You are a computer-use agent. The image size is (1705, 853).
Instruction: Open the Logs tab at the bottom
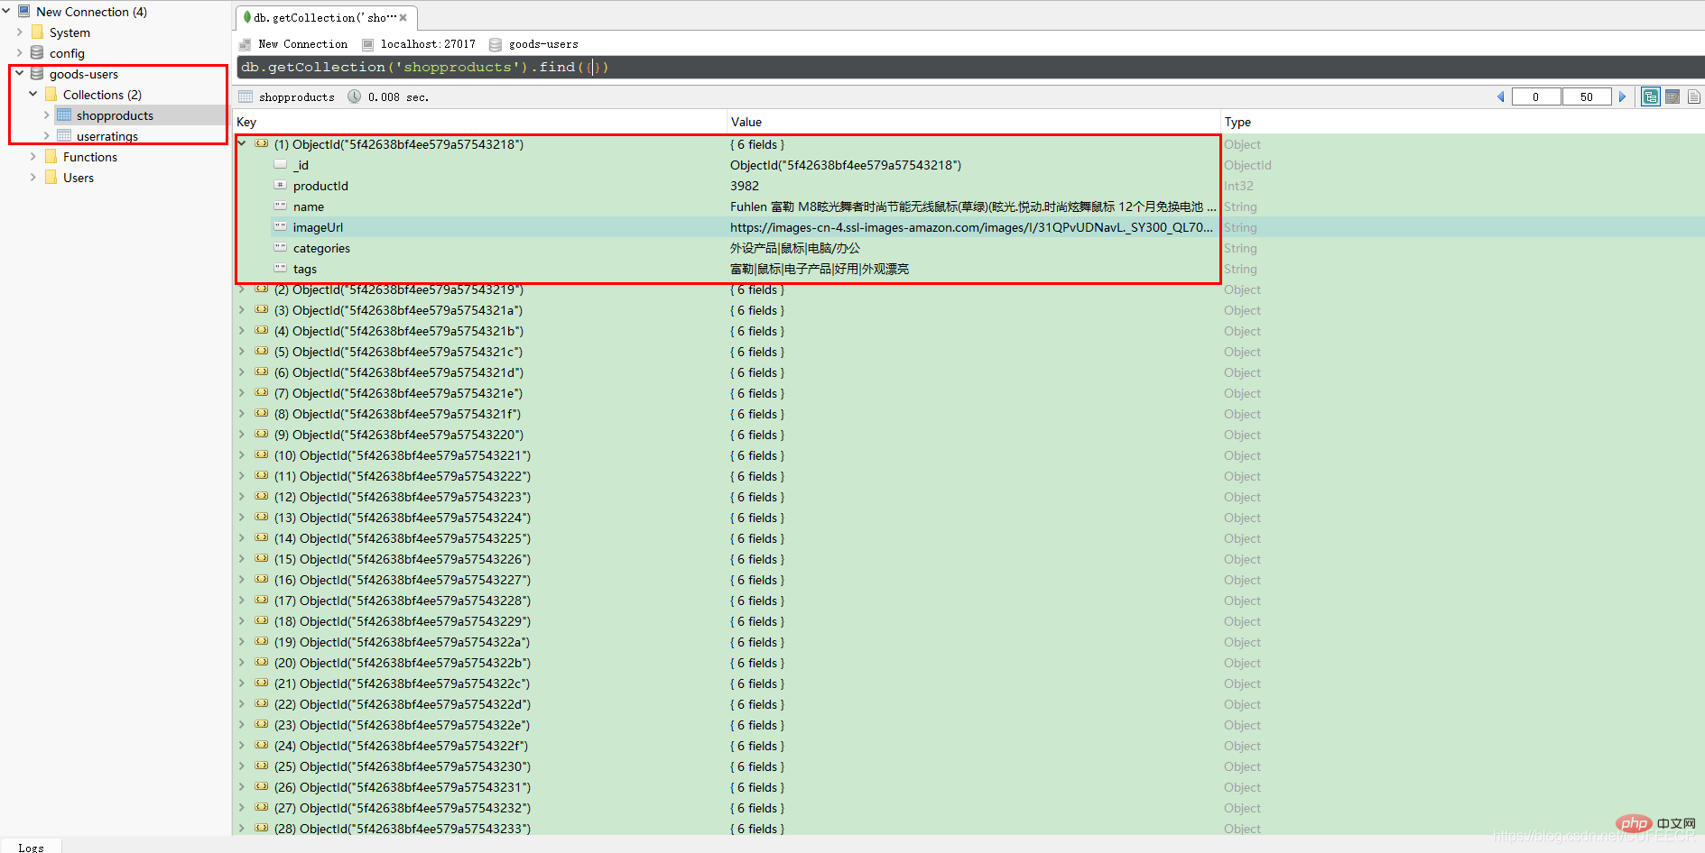click(31, 847)
